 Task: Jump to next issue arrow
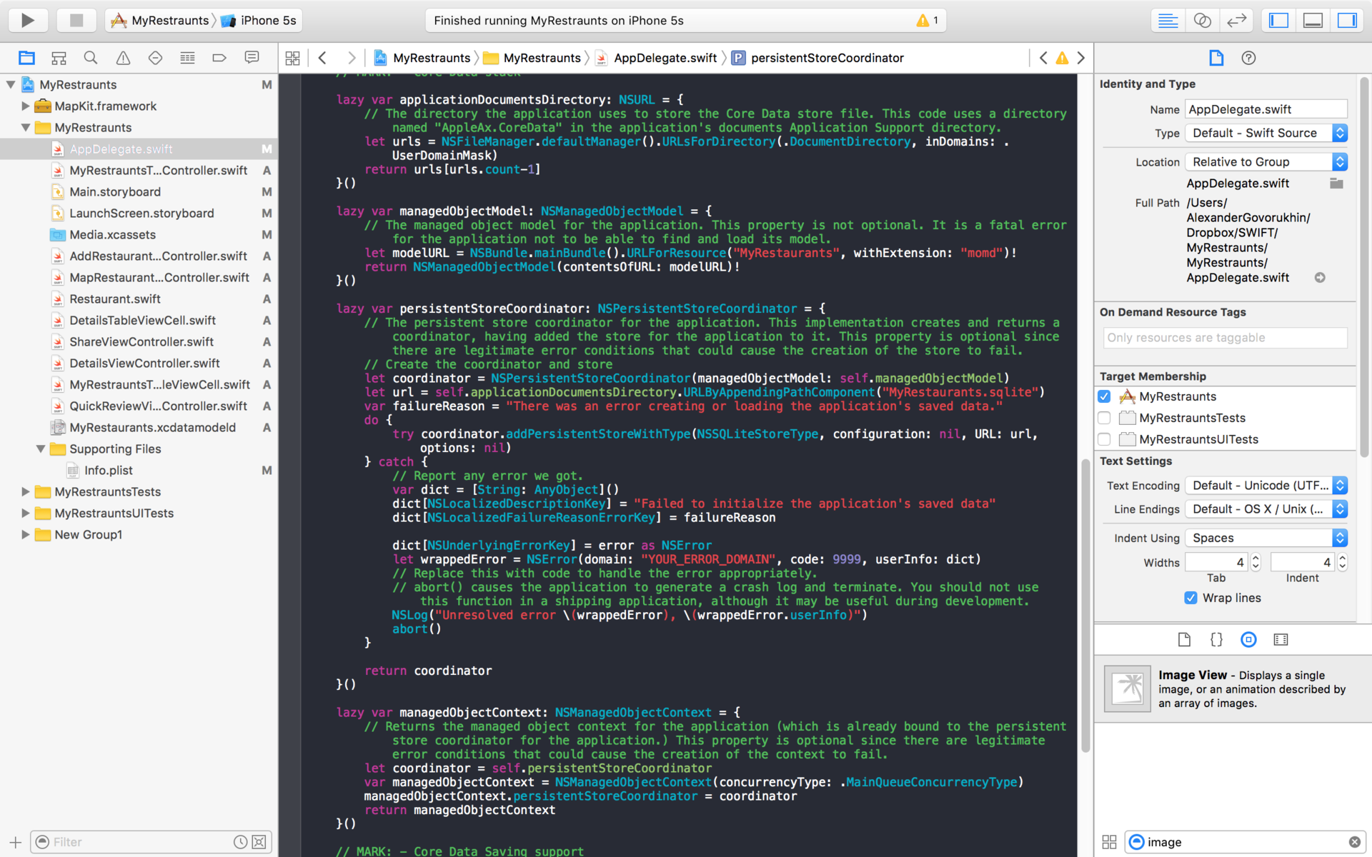1081,58
